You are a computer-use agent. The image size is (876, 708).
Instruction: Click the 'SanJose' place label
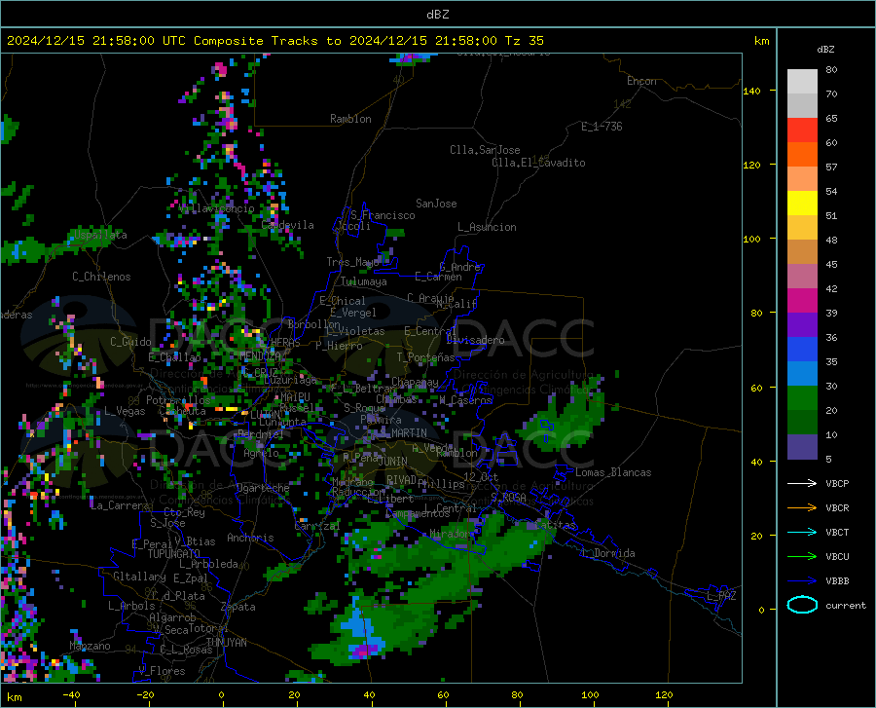tap(436, 204)
